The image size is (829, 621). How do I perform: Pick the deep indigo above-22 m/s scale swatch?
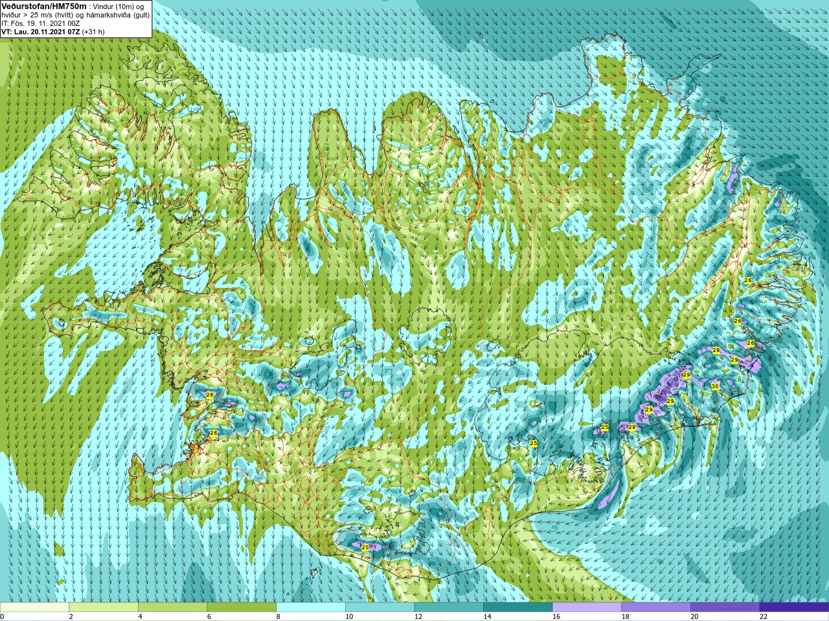794,607
